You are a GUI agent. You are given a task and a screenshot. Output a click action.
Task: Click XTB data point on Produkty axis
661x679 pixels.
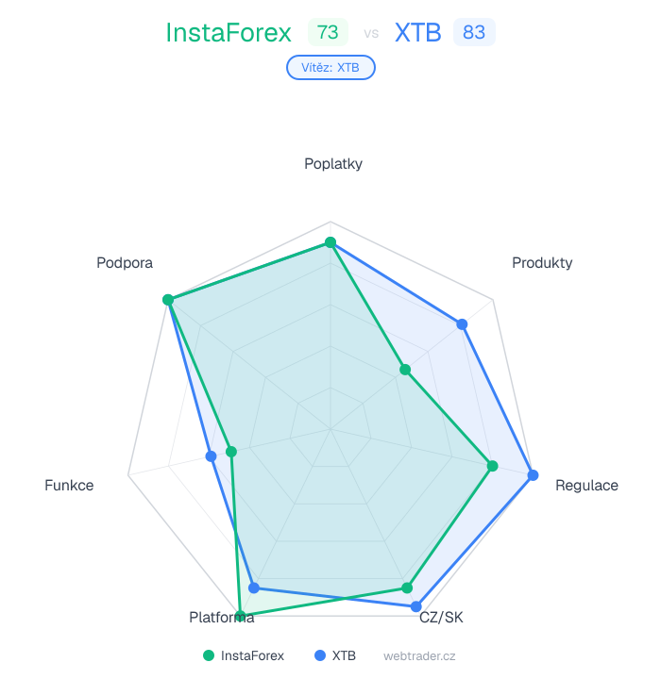(462, 324)
